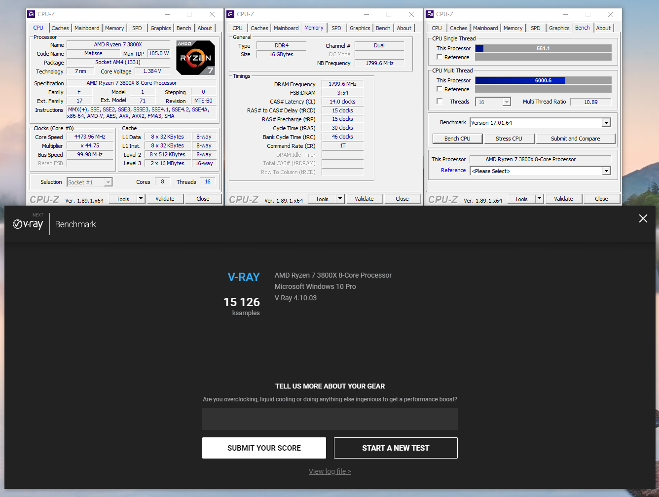659x497 pixels.
Task: Click CPU-Z app icon in Bench window titlebar
Action: tap(430, 14)
